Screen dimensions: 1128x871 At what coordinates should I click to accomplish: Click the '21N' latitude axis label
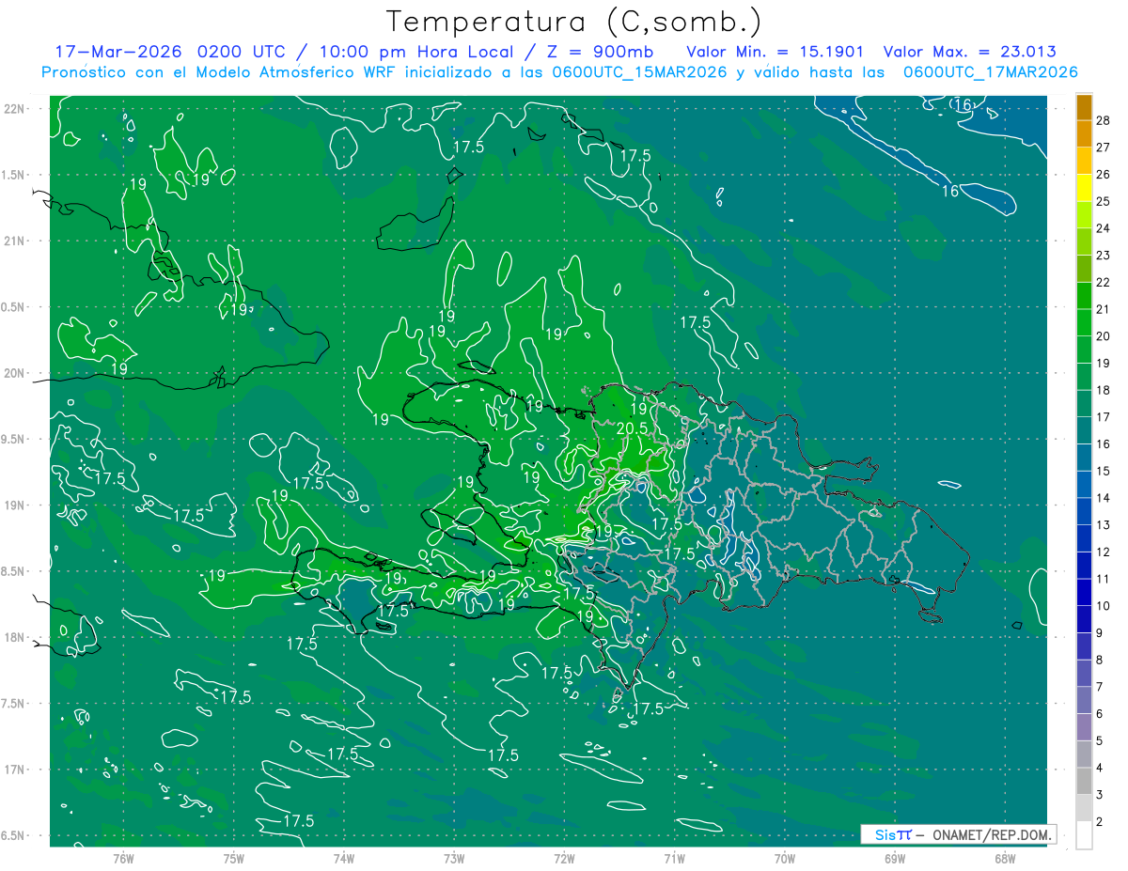[14, 241]
